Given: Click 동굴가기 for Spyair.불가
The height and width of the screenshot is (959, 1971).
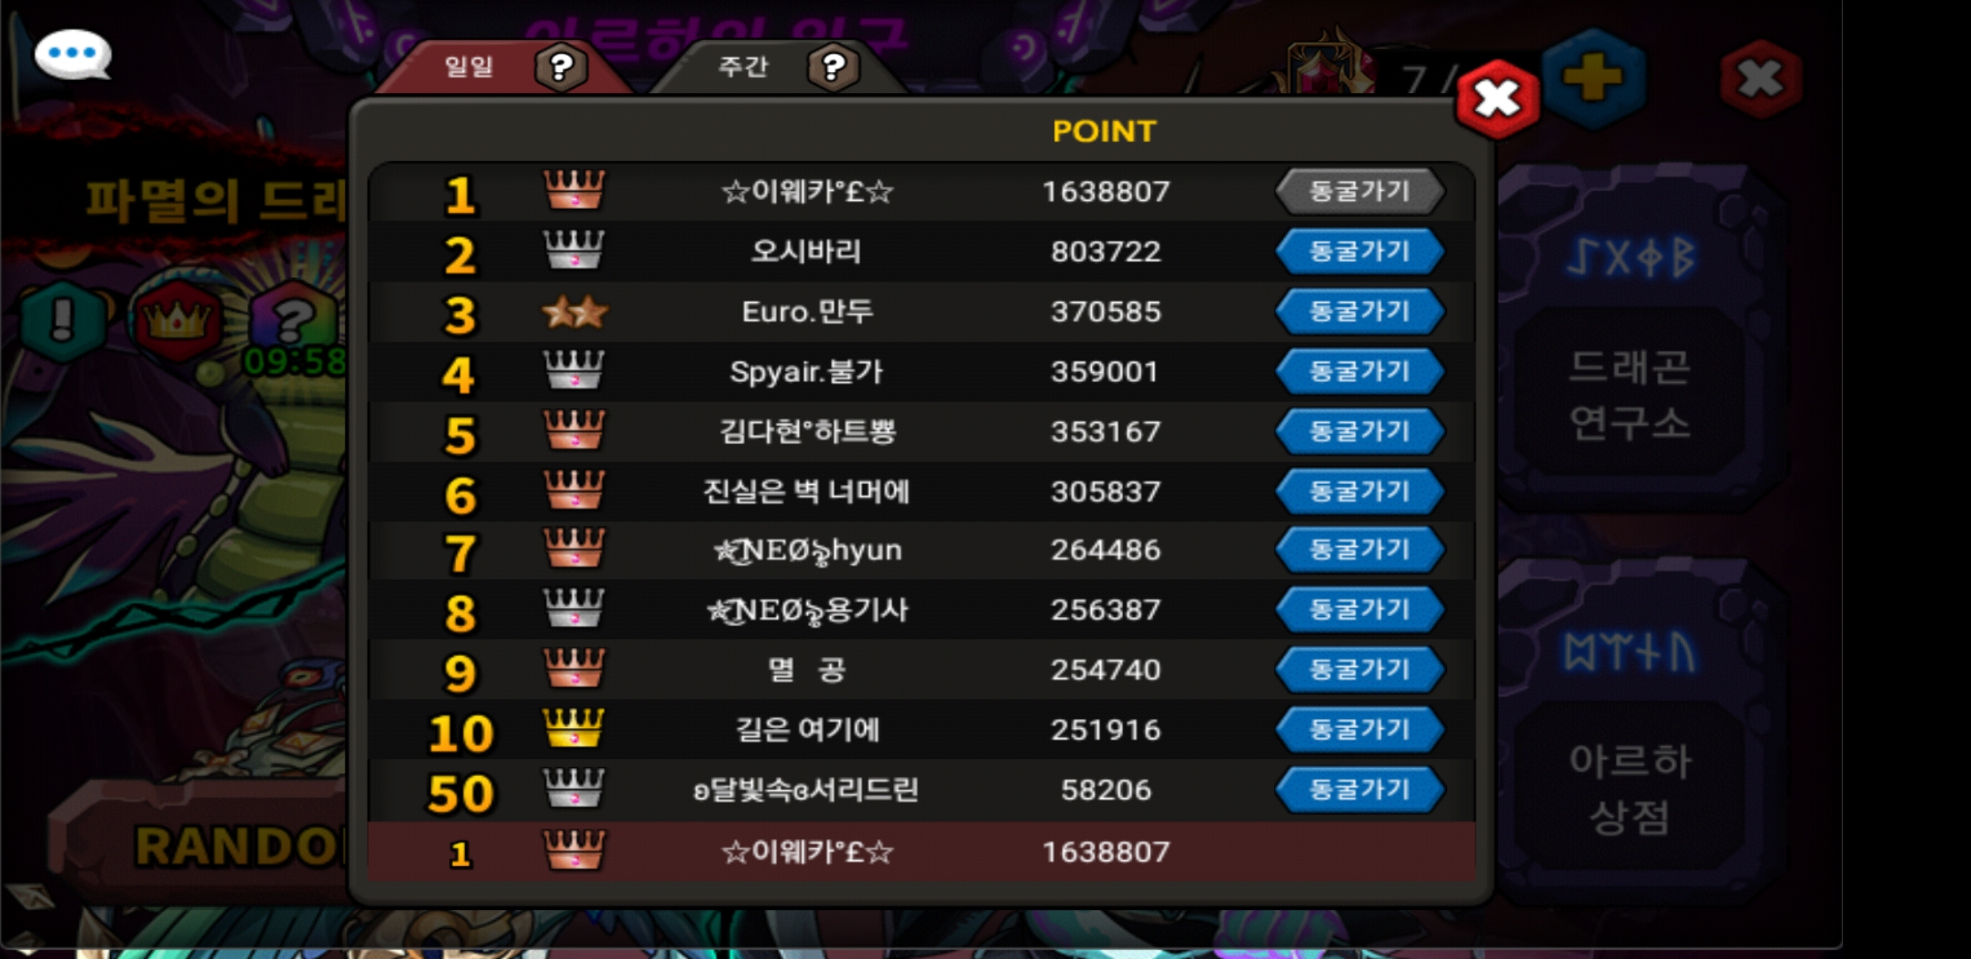Looking at the screenshot, I should [1359, 371].
